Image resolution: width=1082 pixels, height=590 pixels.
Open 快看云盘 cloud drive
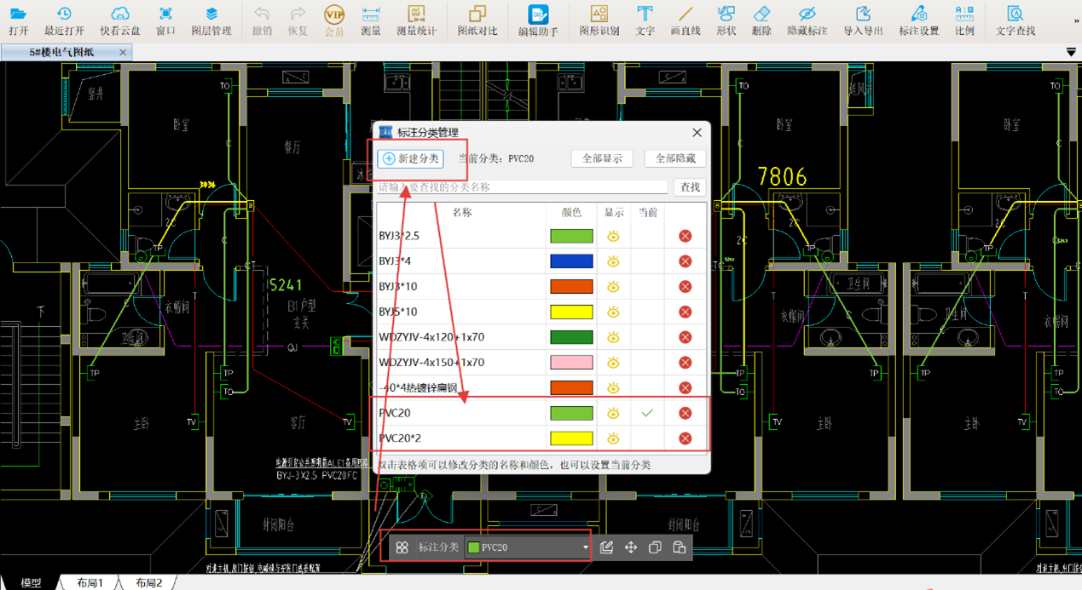[120, 20]
